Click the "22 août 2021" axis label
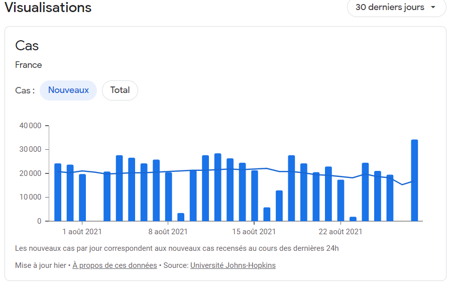Image resolution: width=450 pixels, height=285 pixels. [341, 232]
